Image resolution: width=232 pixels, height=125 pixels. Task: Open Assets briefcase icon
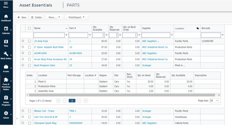(x=6, y=67)
